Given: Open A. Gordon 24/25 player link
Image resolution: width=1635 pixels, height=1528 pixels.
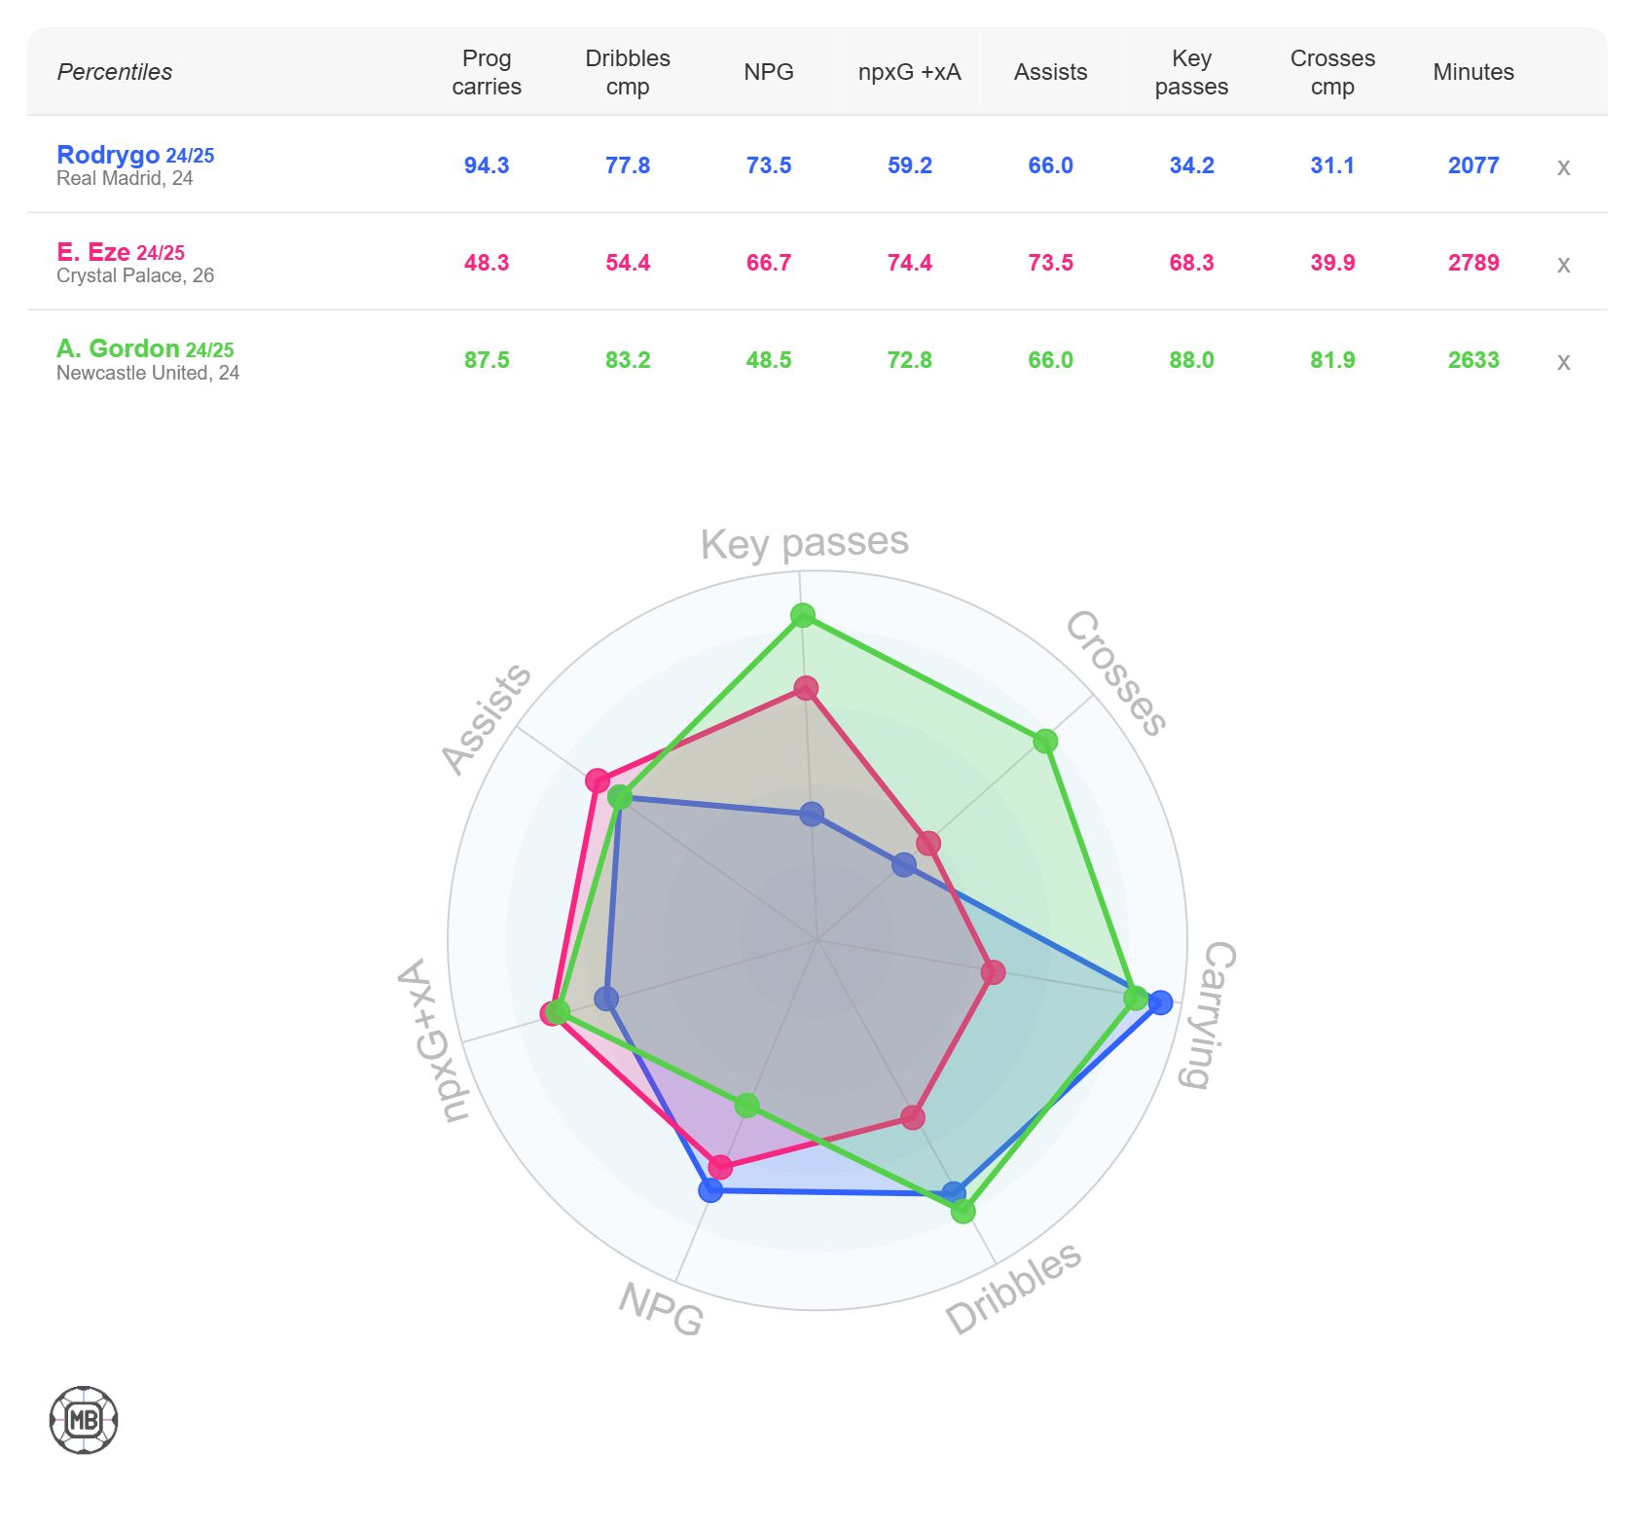Looking at the screenshot, I should (145, 348).
